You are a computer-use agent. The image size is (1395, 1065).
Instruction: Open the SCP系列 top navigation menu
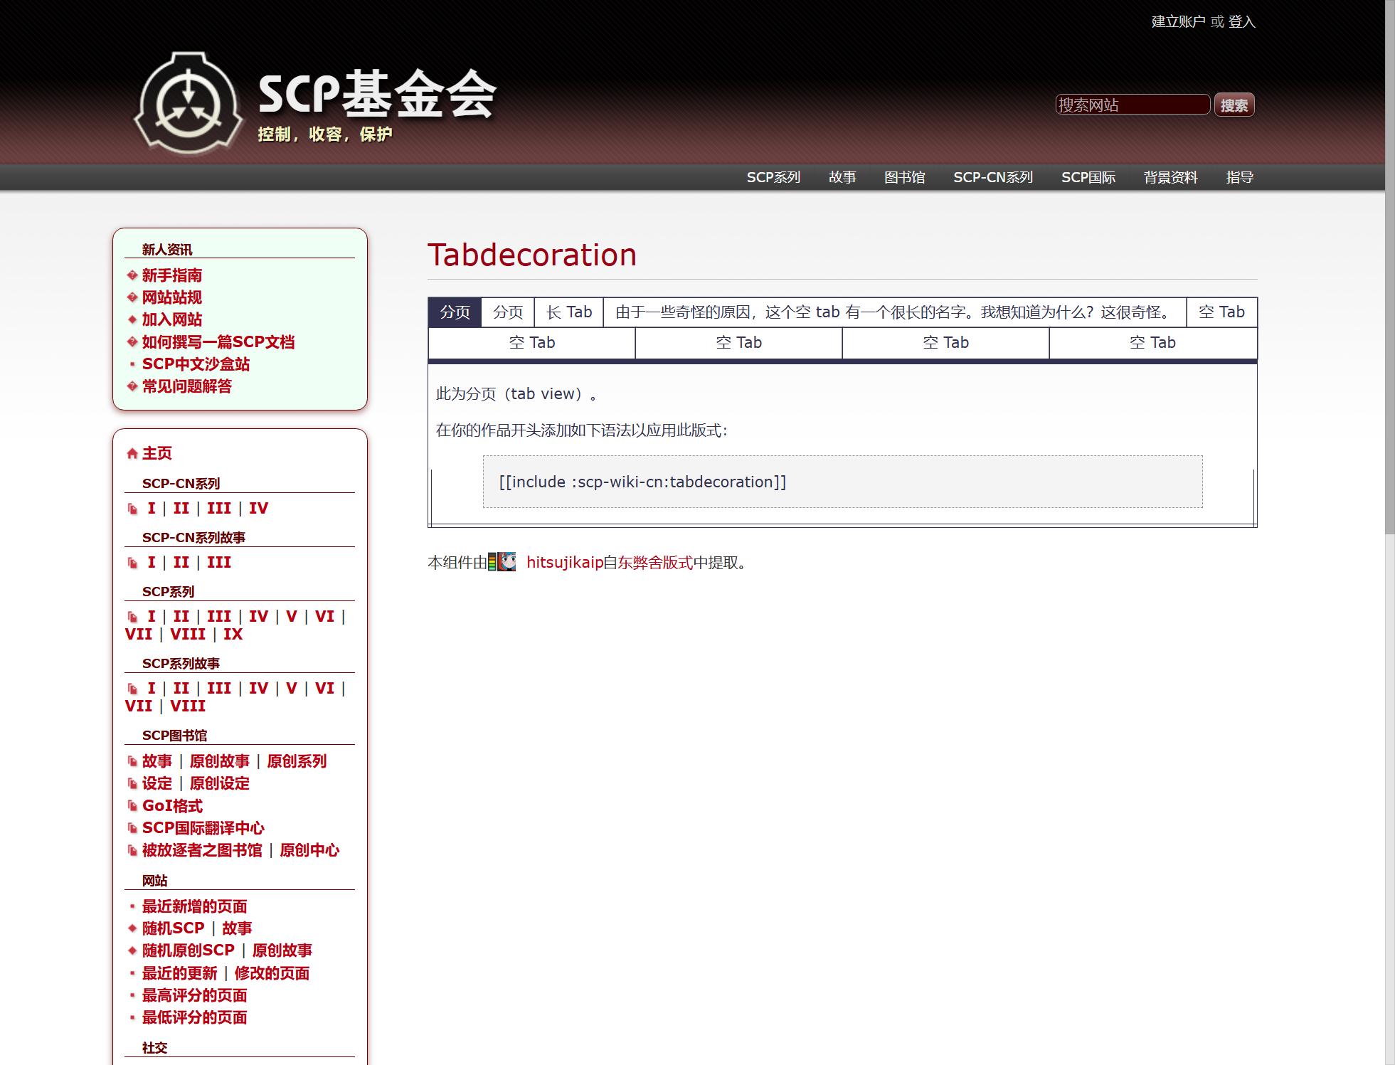773,177
